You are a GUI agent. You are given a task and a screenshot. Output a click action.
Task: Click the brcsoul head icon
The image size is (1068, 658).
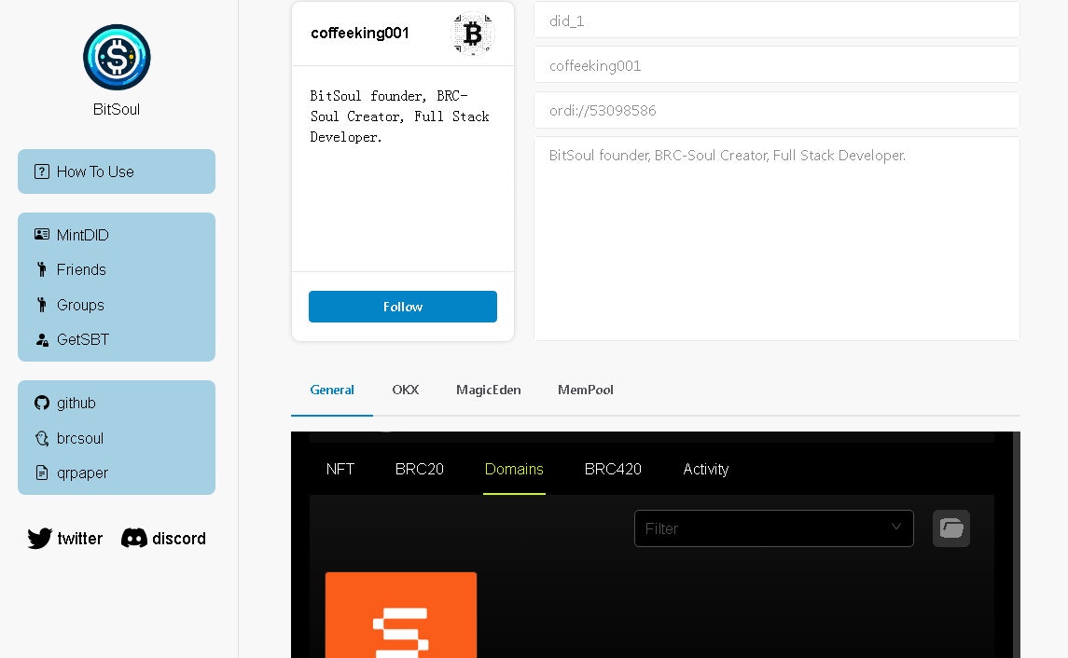(x=42, y=438)
